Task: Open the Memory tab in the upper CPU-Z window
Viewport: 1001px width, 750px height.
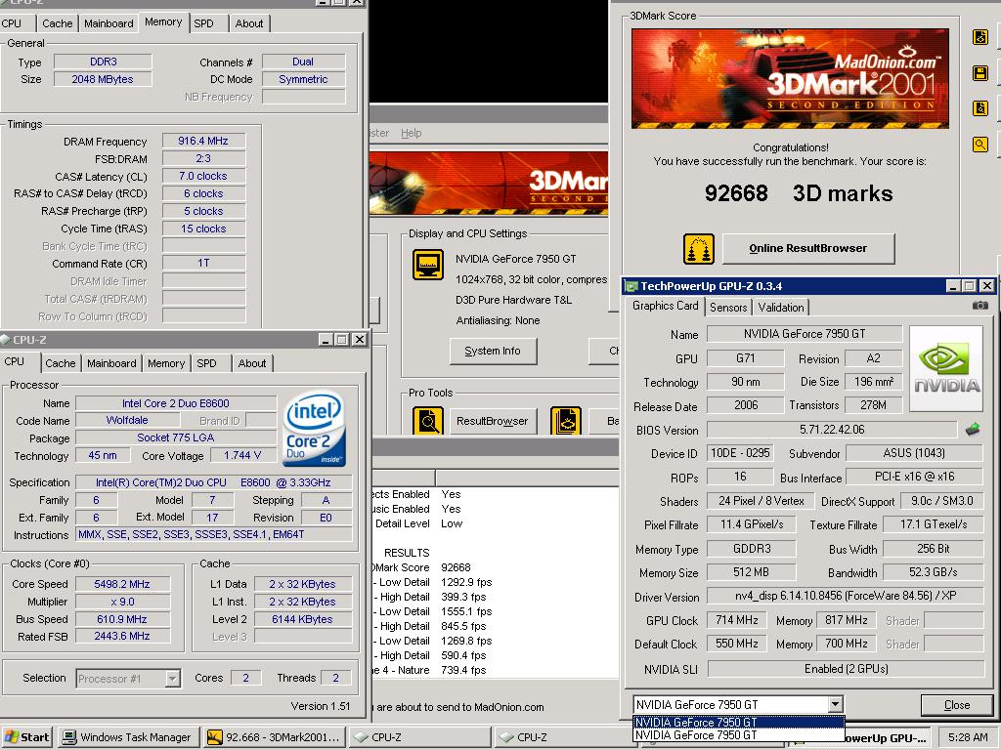Action: point(163,22)
